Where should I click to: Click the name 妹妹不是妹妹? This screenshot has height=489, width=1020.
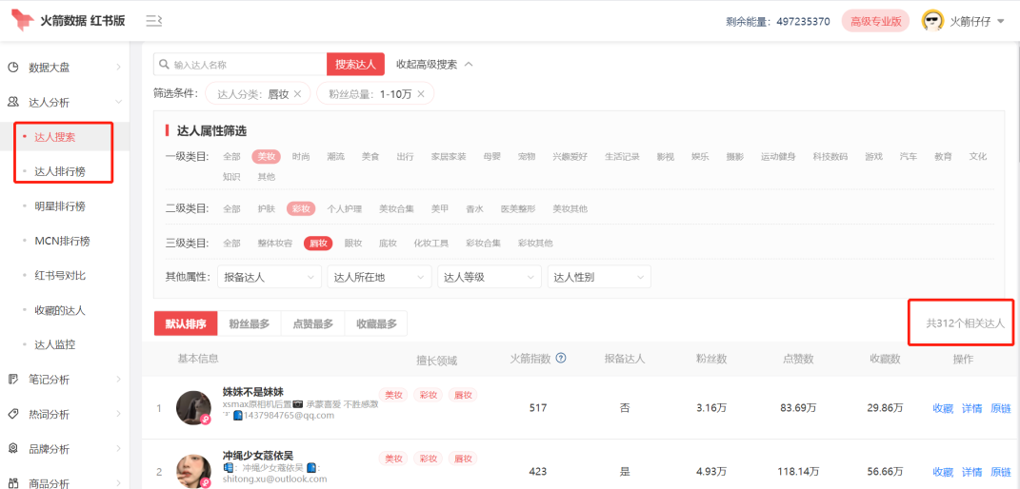pyautogui.click(x=253, y=392)
